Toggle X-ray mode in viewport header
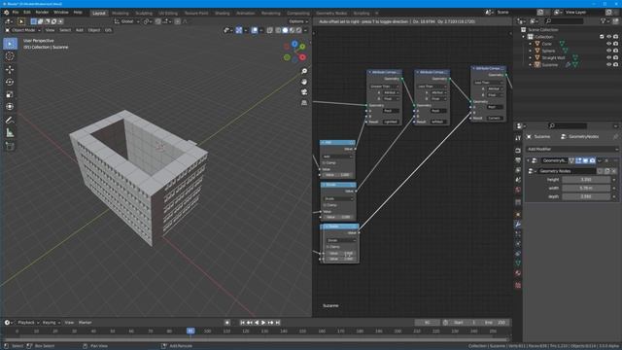The image size is (622, 350). point(270,30)
